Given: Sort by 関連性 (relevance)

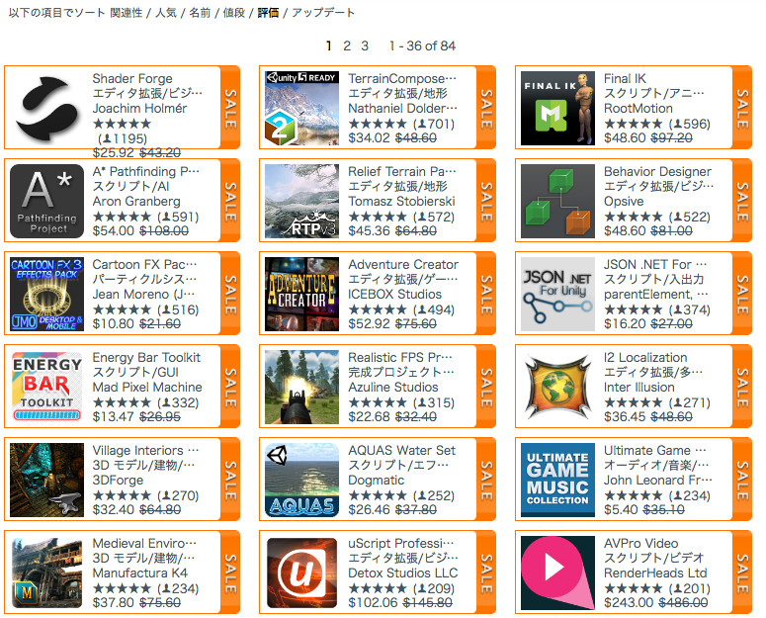Looking at the screenshot, I should [127, 13].
